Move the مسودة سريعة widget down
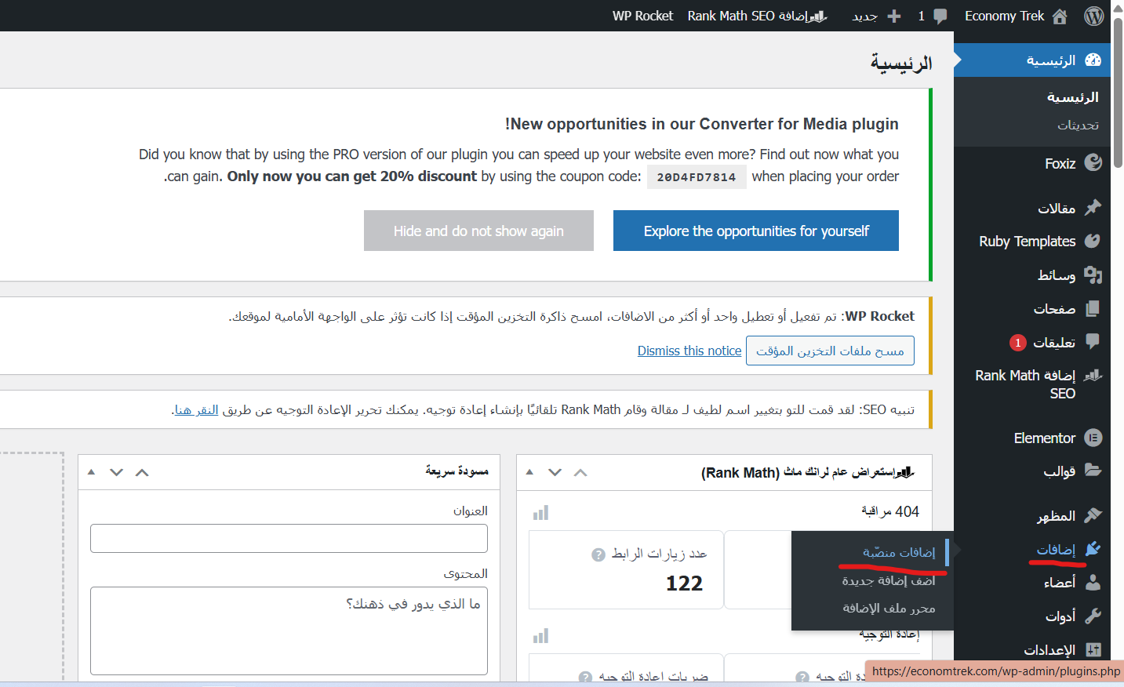Image resolution: width=1124 pixels, height=687 pixels. (117, 472)
